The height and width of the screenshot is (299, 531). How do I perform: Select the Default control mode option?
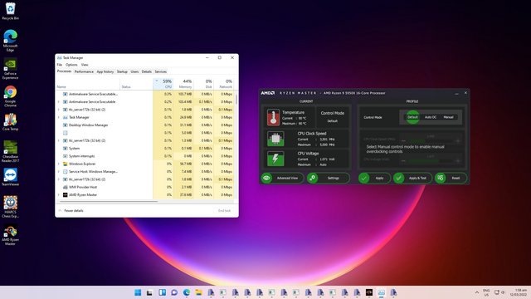coord(412,117)
